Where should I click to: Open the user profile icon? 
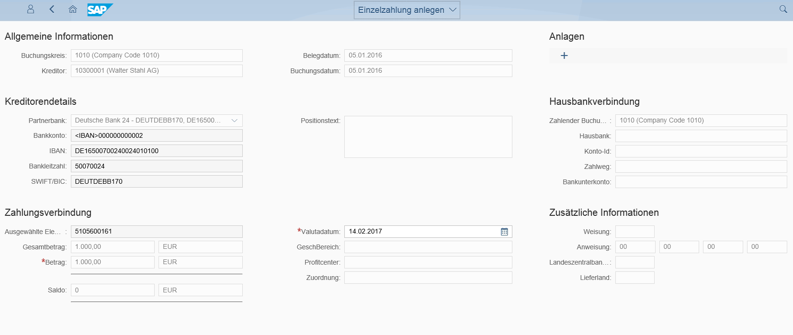coord(31,9)
